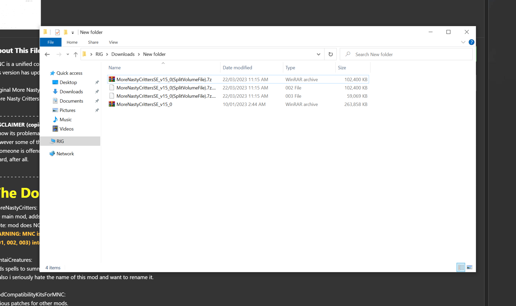Switch to the View ribbon tab
Viewport: 516px width, 306px height.
pos(113,42)
